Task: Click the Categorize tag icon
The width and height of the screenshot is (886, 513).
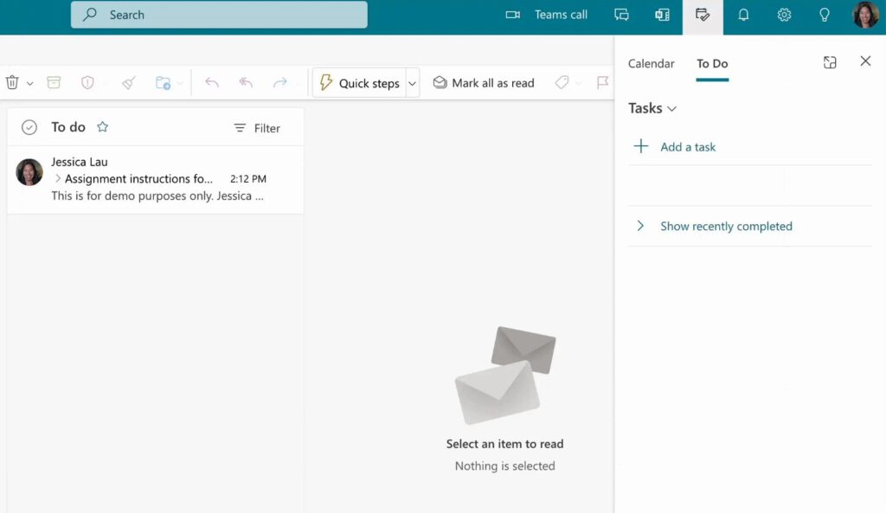Action: [562, 82]
